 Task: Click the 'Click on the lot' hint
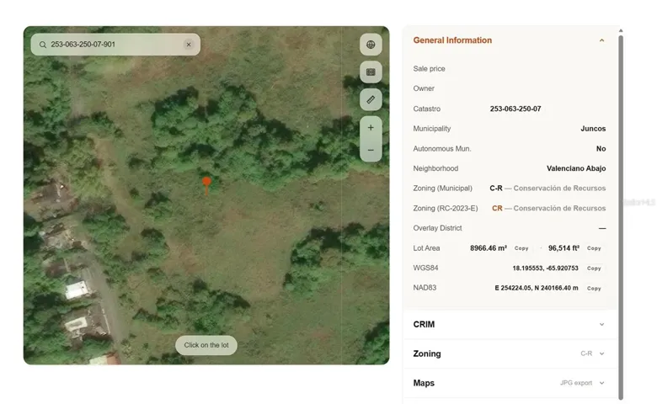206,345
